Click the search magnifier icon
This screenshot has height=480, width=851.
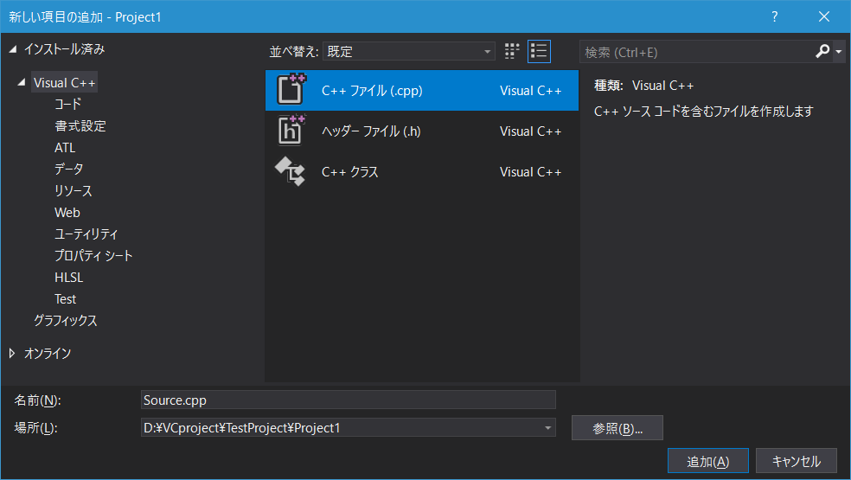click(822, 52)
